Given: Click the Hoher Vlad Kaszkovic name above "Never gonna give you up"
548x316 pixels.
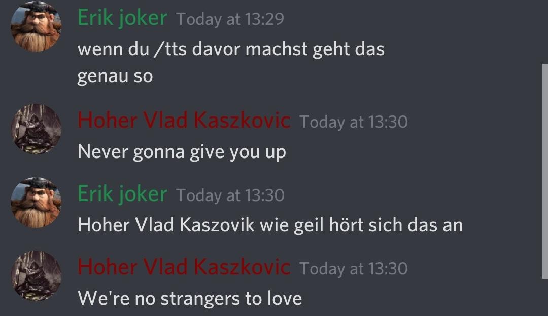Looking at the screenshot, I should [184, 121].
